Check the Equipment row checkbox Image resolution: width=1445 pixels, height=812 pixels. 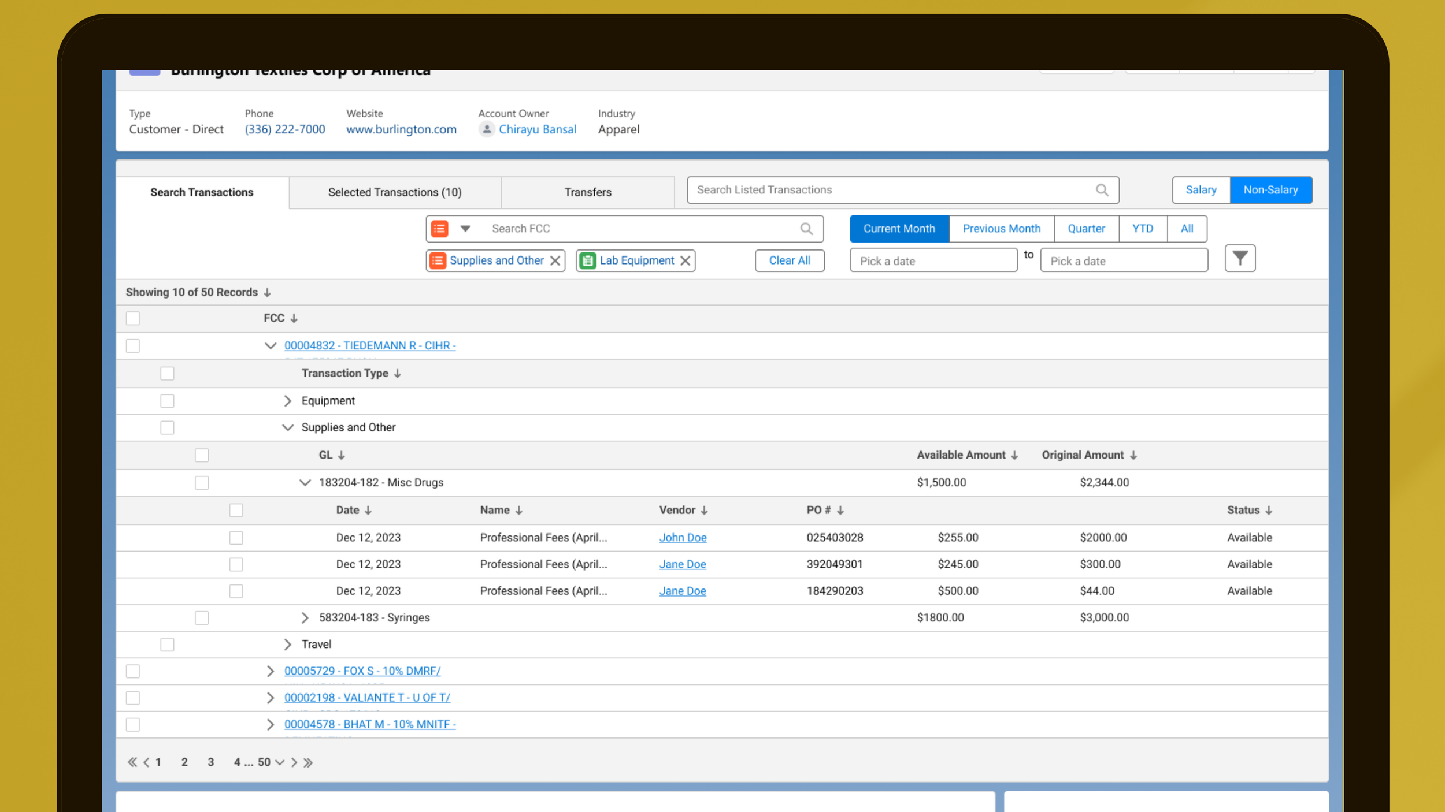[167, 401]
